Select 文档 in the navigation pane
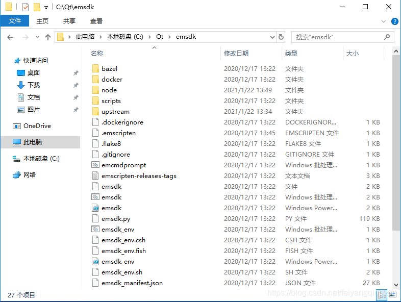401x302 pixels. [34, 97]
